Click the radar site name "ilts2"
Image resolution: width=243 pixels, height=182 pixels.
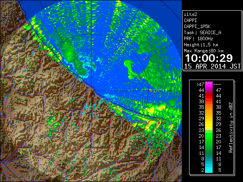[x=191, y=14]
